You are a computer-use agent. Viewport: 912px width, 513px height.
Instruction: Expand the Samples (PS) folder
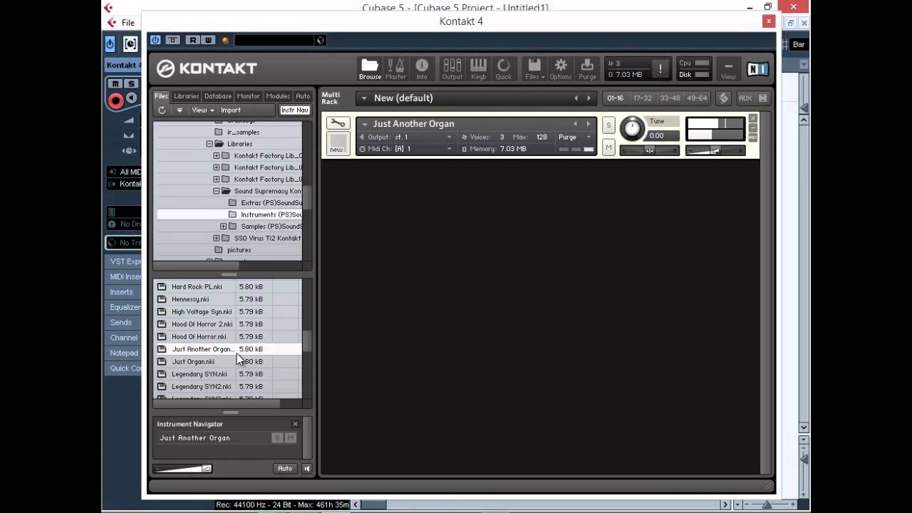coord(223,227)
